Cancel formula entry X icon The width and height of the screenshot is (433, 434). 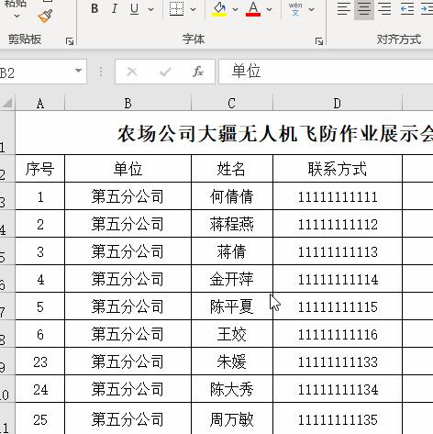click(x=132, y=72)
